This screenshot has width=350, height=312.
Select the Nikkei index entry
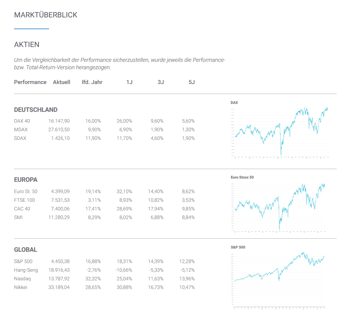[20, 287]
